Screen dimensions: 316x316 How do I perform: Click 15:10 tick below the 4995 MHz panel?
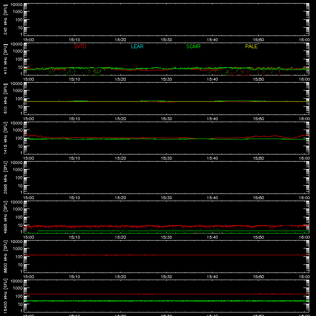pos(74,237)
